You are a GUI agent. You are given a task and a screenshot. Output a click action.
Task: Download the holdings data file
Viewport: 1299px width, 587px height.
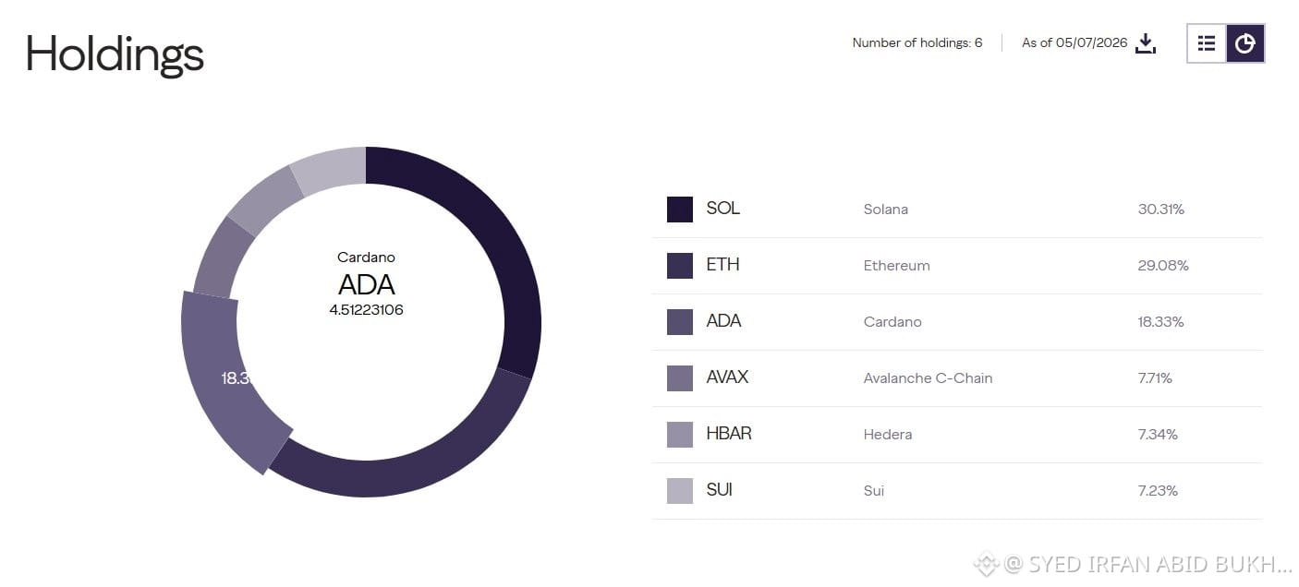coord(1146,43)
